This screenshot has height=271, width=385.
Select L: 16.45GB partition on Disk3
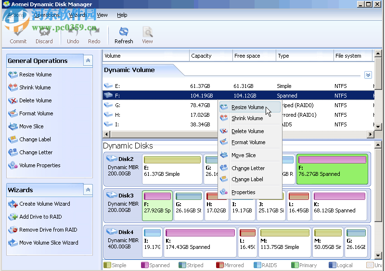298,206
